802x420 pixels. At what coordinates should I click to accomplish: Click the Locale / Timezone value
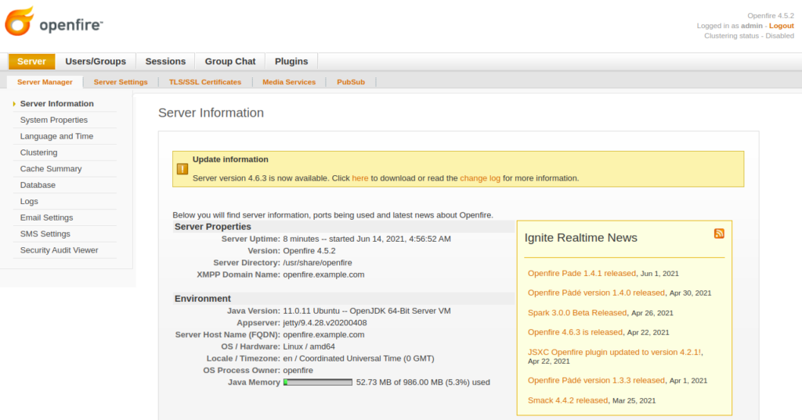[x=359, y=359]
